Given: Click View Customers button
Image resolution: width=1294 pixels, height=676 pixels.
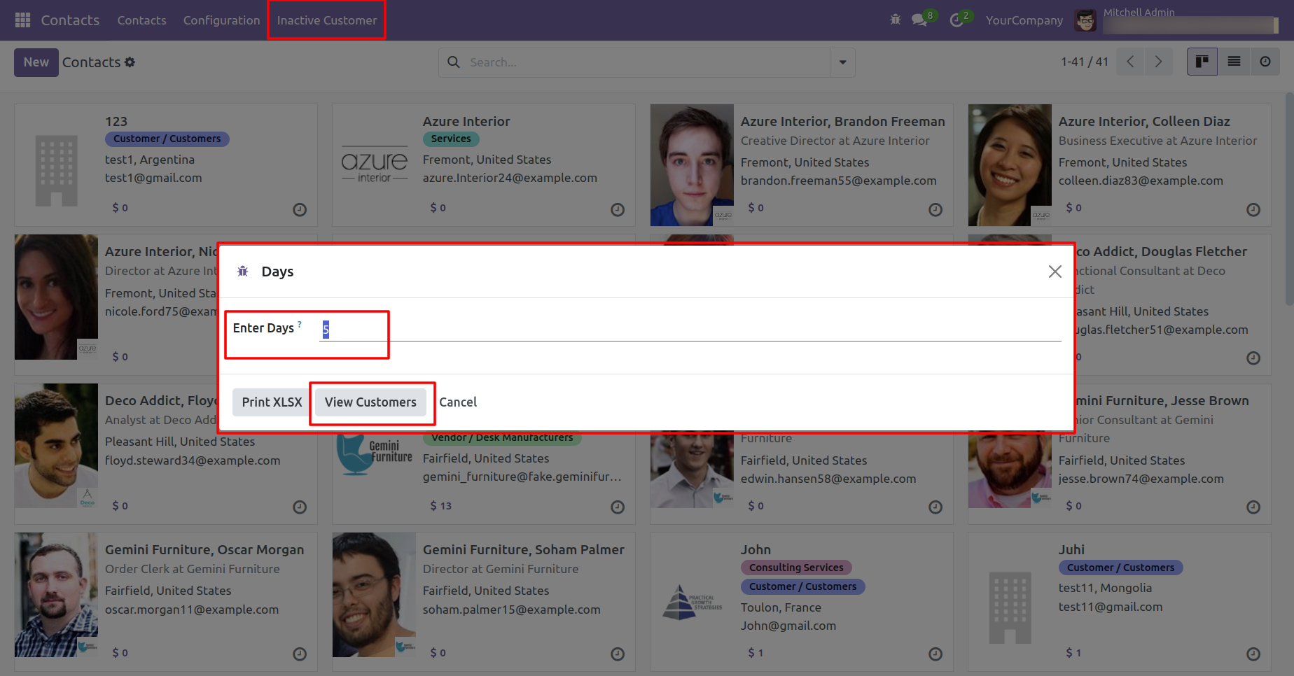Looking at the screenshot, I should pos(370,402).
